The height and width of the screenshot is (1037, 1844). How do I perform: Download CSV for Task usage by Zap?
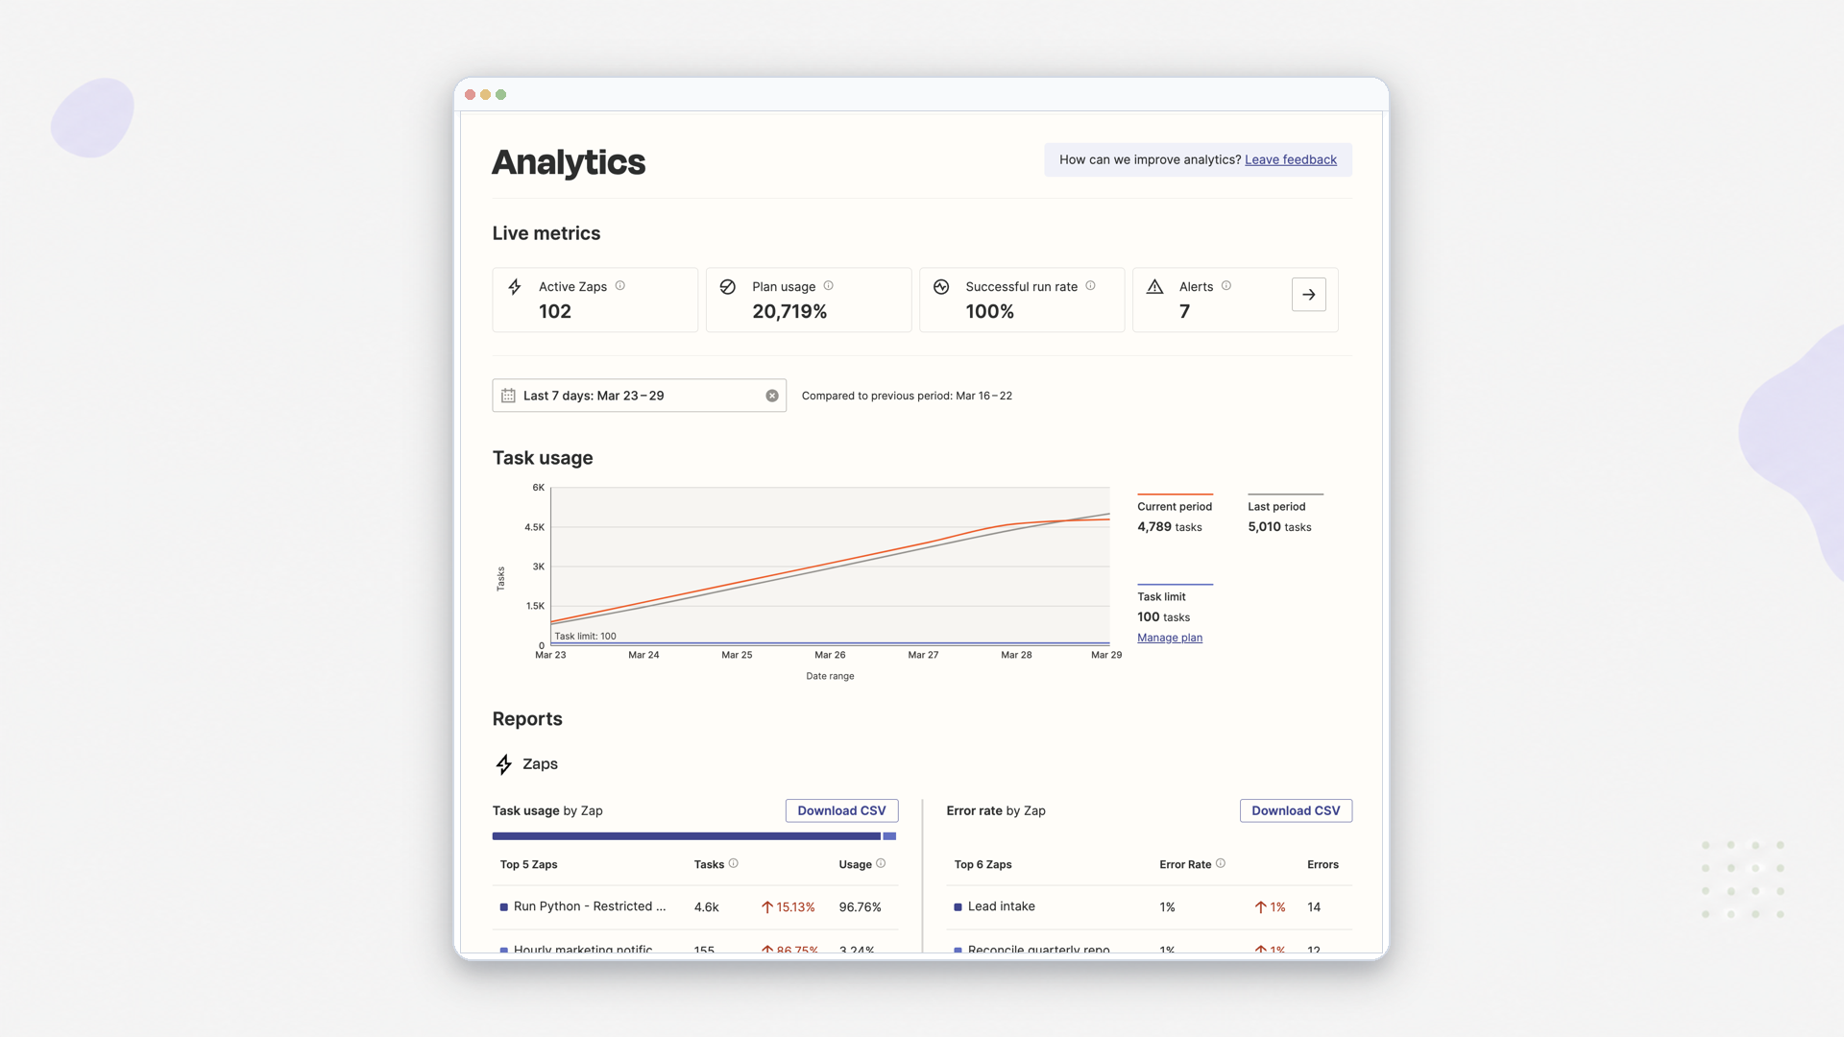841,810
